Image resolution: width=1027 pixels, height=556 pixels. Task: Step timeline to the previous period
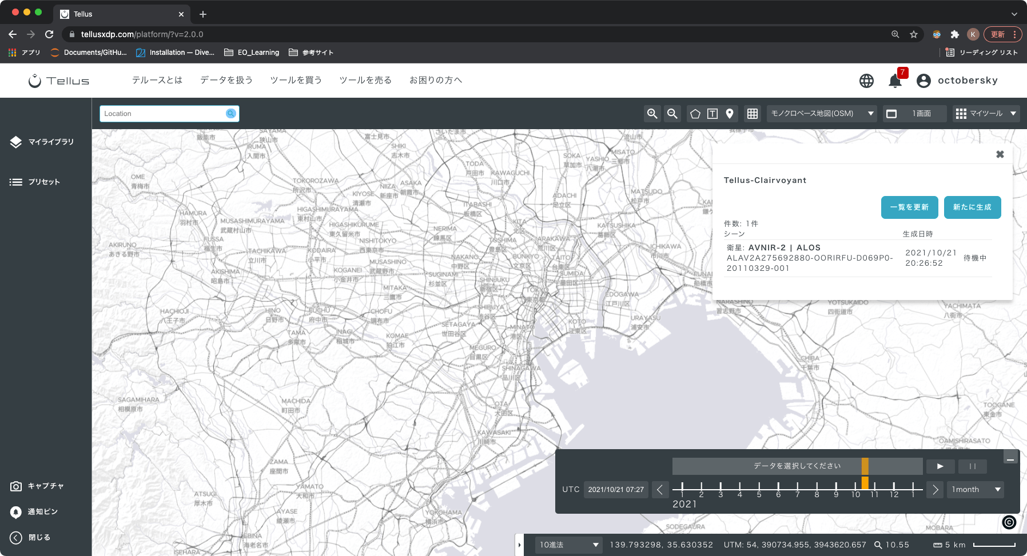tap(660, 490)
